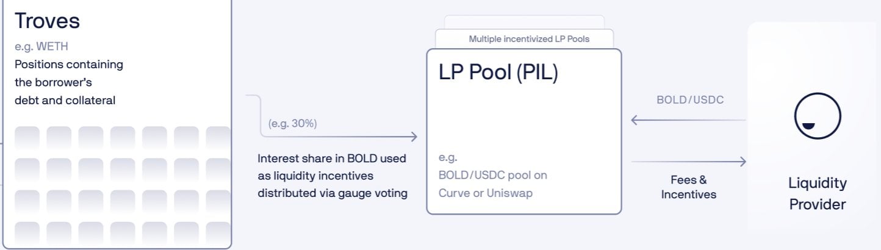Click the "Liquidity Provider" text label
The image size is (881, 250).
tap(817, 193)
